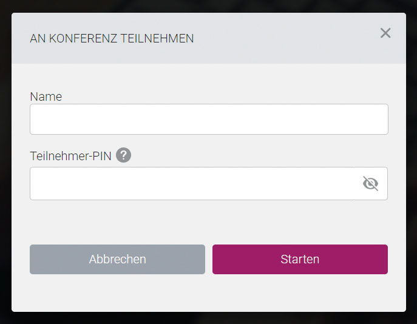
Task: Click the Abbrechen button
Action: coord(117,259)
